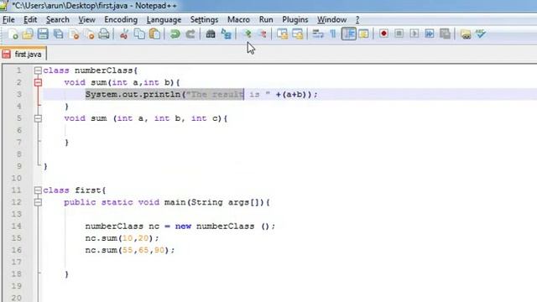Screen dimensions: 537x302
Task: Click line number 17 in the margin
Action: (16, 263)
